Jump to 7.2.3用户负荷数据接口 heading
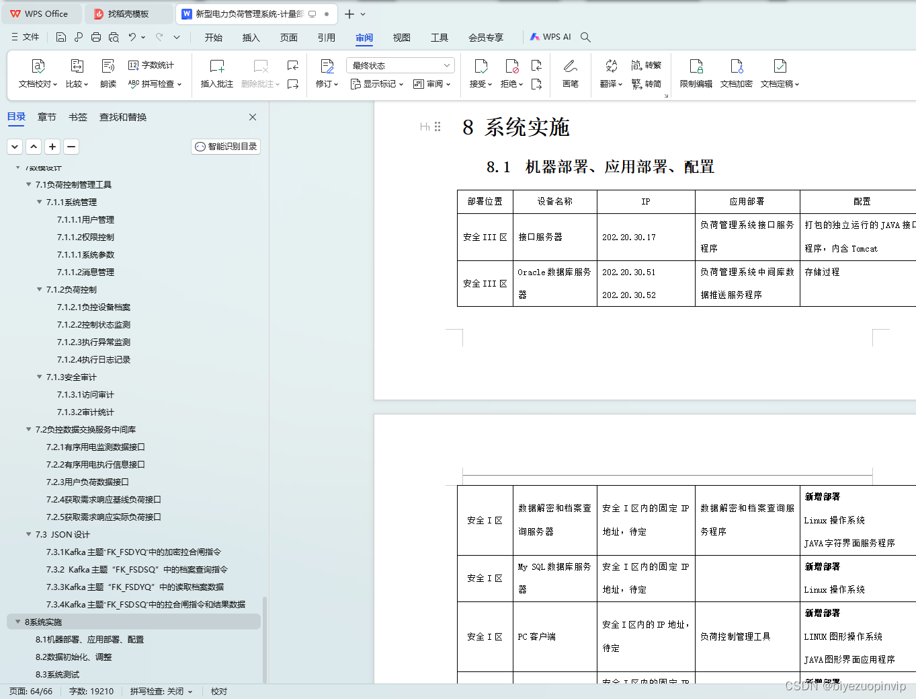The width and height of the screenshot is (916, 699). point(87,482)
